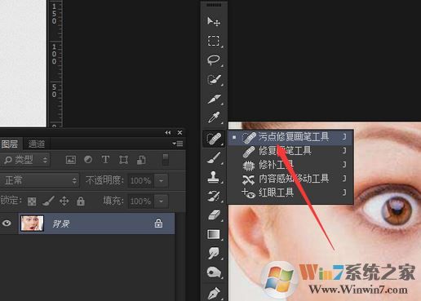Select the Lasso tool
Viewport: 421px width, 301px height.
[214, 60]
